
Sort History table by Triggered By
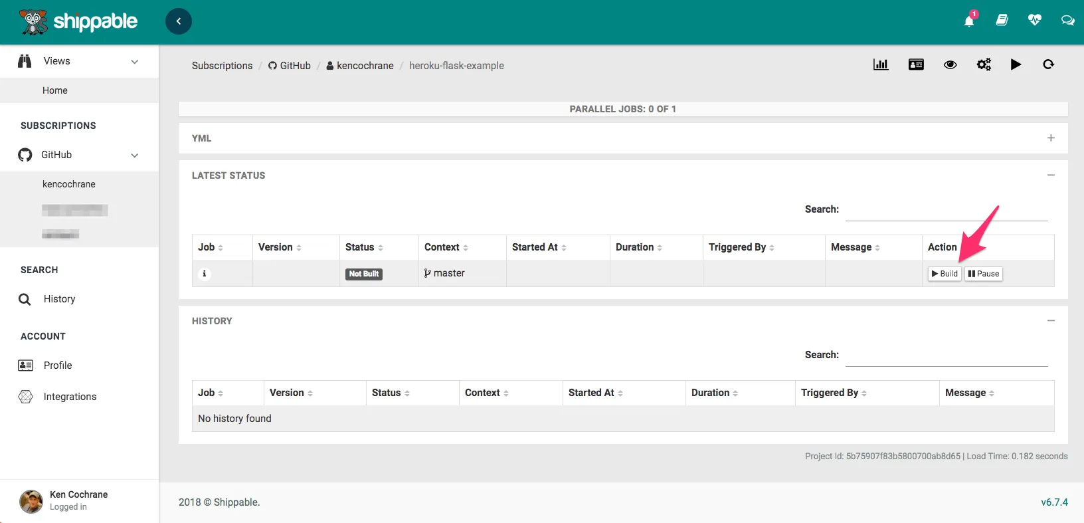point(867,393)
